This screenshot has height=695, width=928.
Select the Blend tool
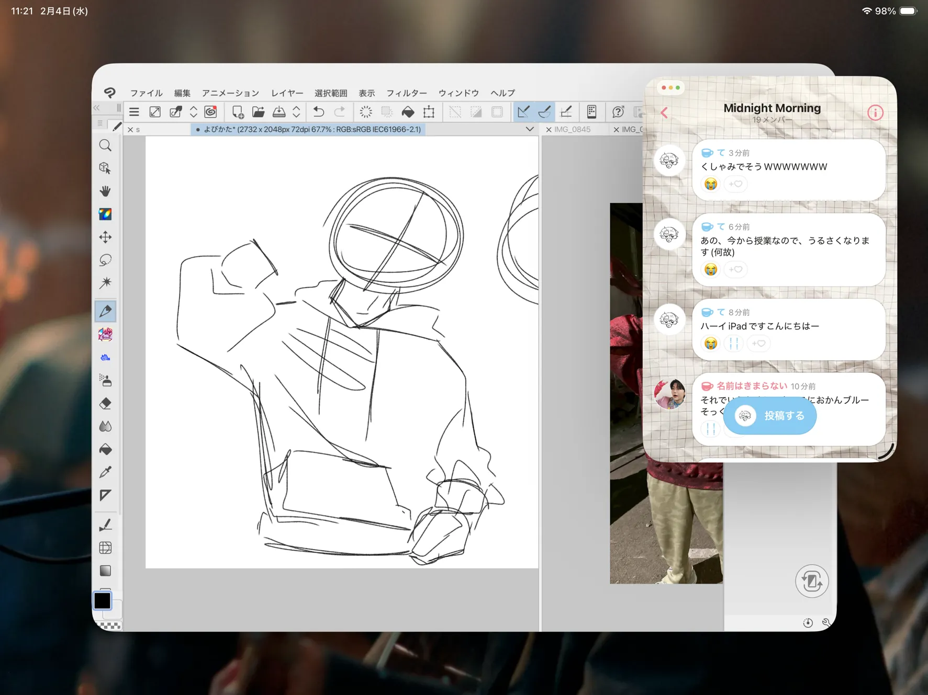click(105, 426)
